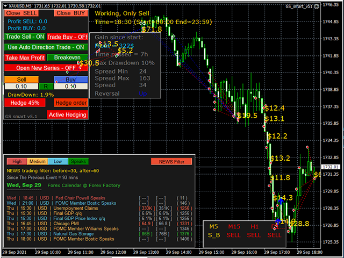Toggle the NEWS Filter button

coord(171,162)
